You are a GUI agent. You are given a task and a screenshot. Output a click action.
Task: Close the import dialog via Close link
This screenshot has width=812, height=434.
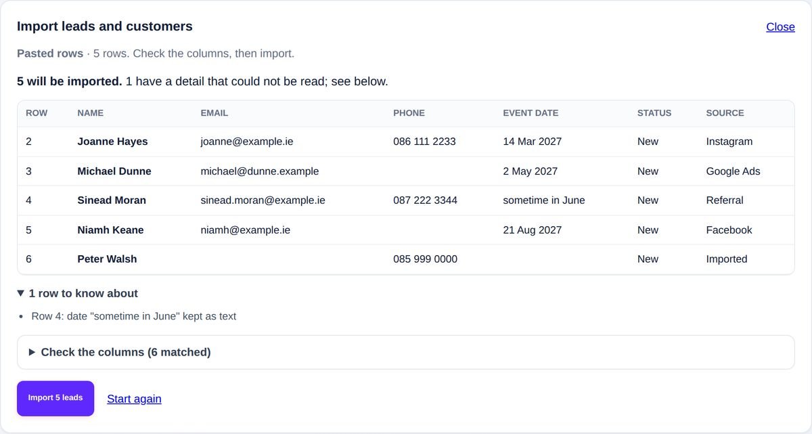click(780, 26)
